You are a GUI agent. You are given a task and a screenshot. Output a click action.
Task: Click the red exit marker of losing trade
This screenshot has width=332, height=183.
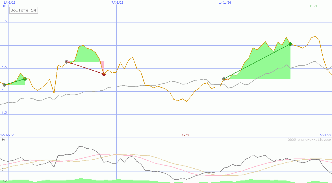[104, 74]
